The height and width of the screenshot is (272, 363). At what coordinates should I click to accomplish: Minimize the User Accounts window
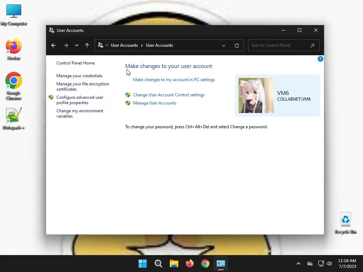click(x=284, y=30)
